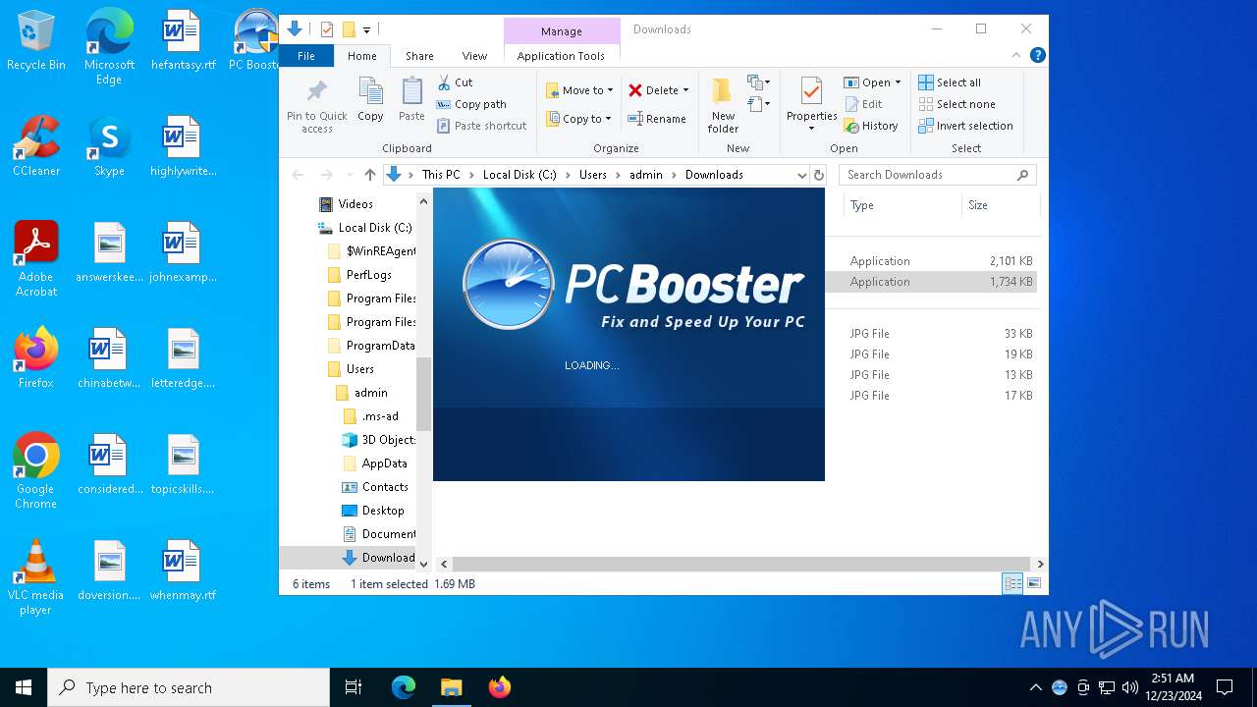Viewport: 1257px width, 707px height.
Task: Click Task View taskbar button
Action: (354, 687)
